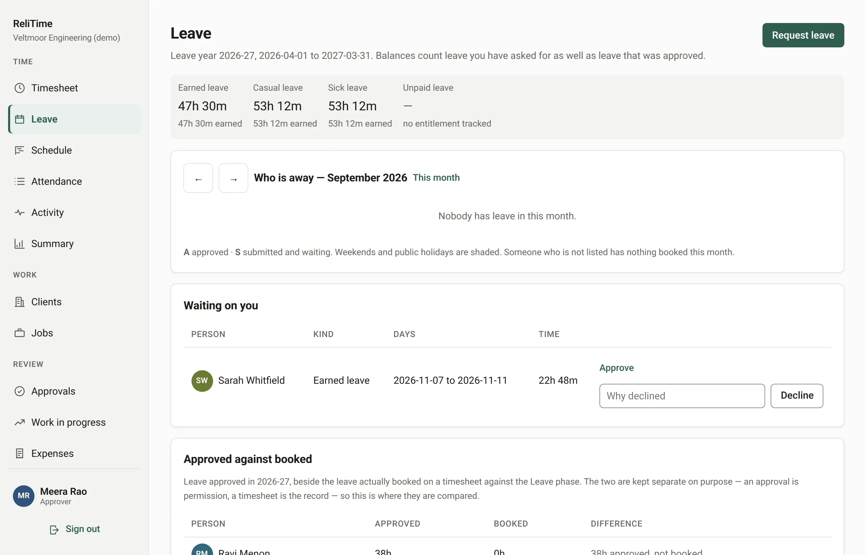Click the SW avatar for Sarah Whitfield
Screen dimensions: 866x555
click(202, 381)
